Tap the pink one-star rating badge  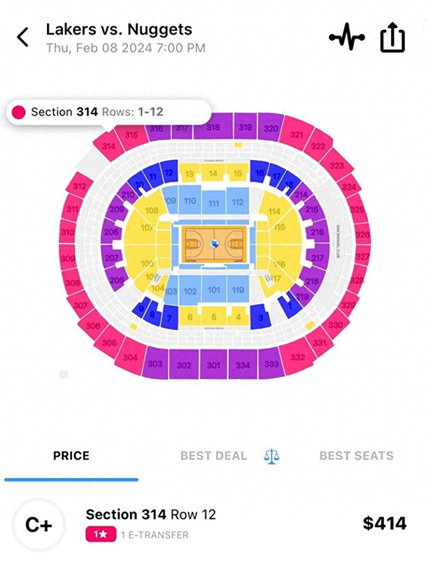tap(96, 534)
